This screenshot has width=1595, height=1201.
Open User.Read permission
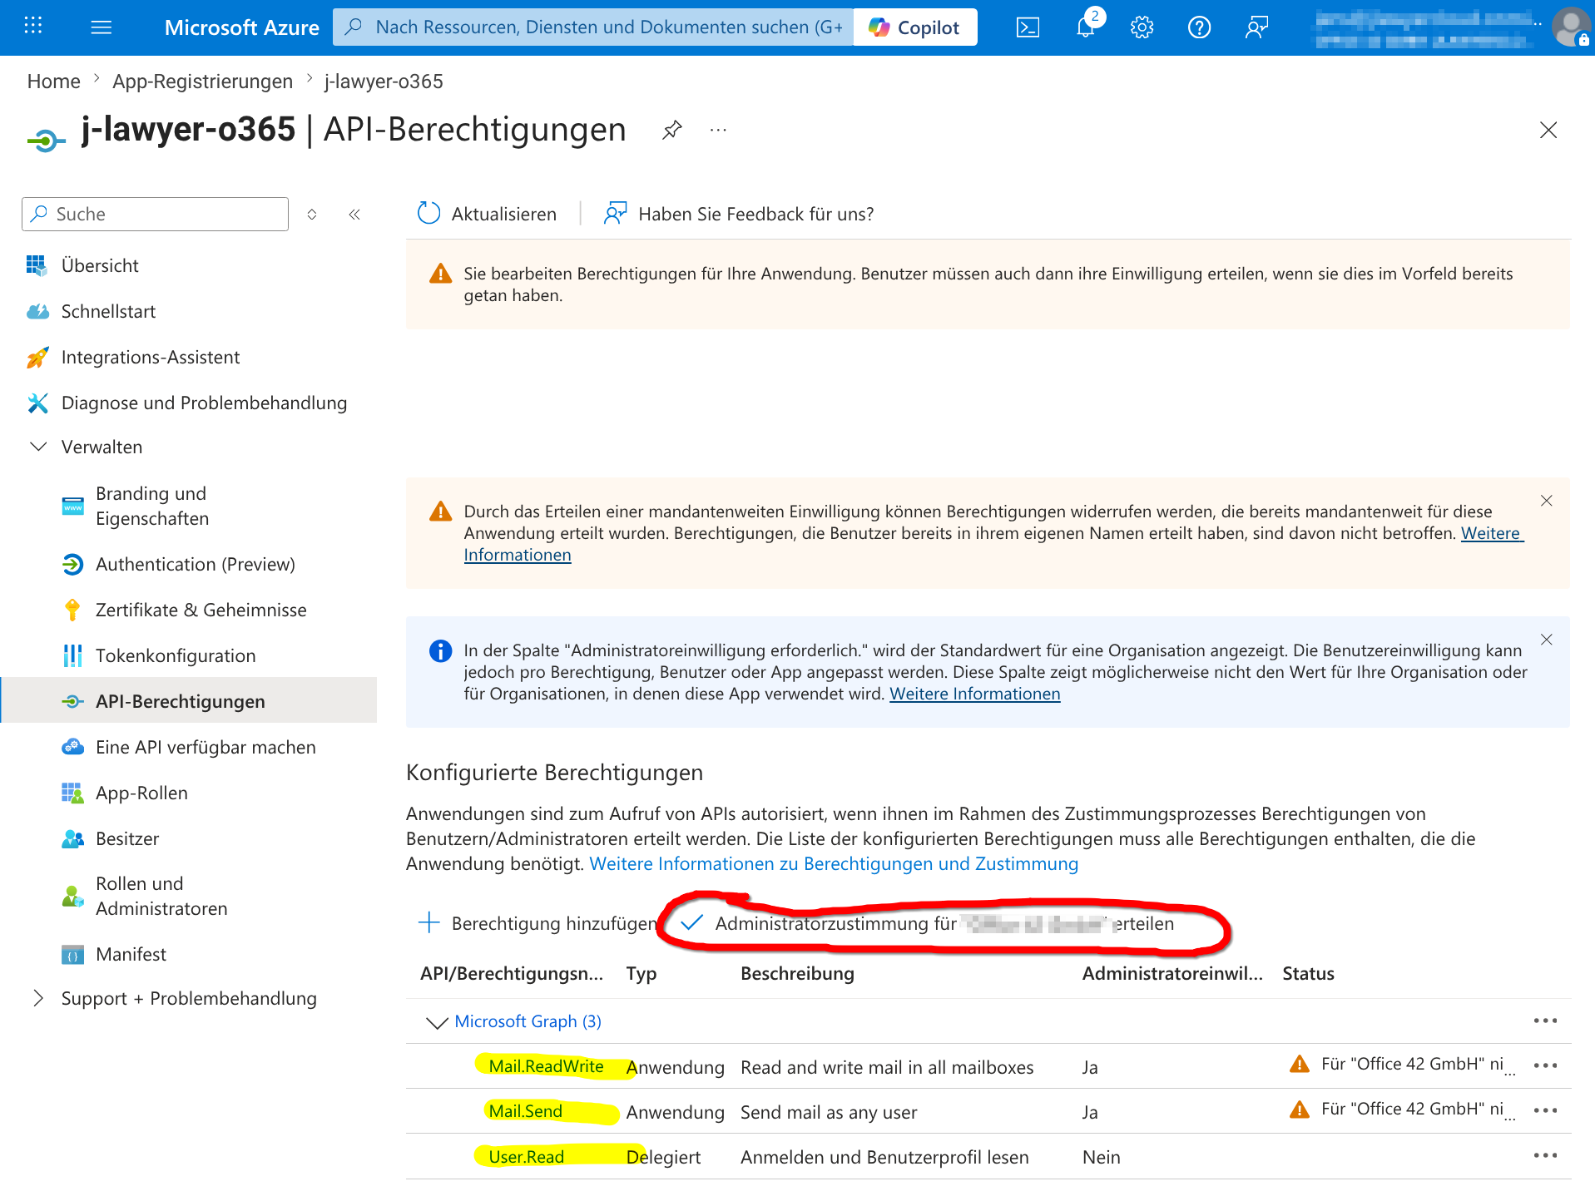pyautogui.click(x=526, y=1157)
